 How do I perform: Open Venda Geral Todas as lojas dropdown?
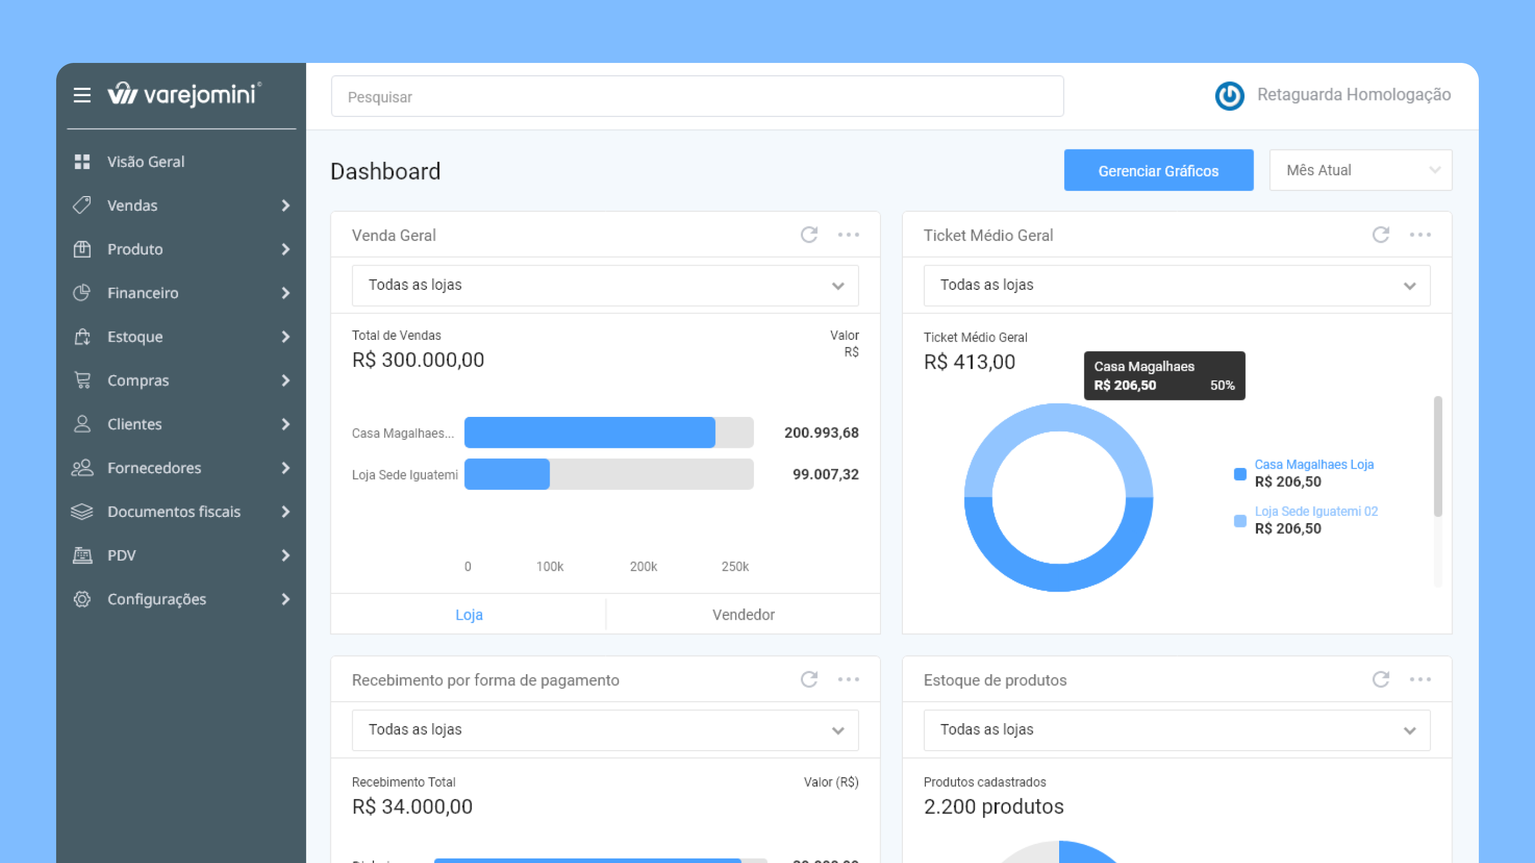pyautogui.click(x=605, y=285)
